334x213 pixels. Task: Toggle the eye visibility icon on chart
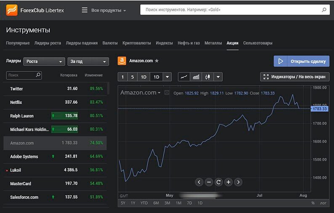click(167, 93)
